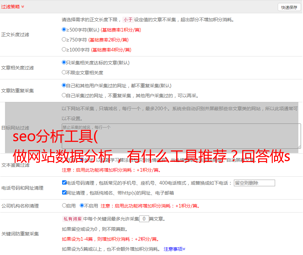Click the 正文长度过滤 label
Viewport: 303px width, 255px height.
pyautogui.click(x=15, y=35)
